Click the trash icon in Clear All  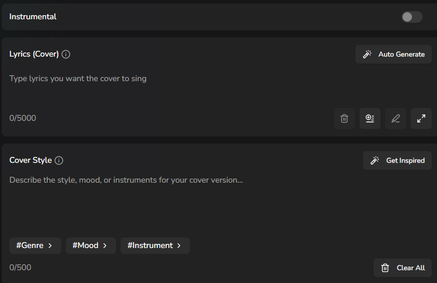pos(385,268)
